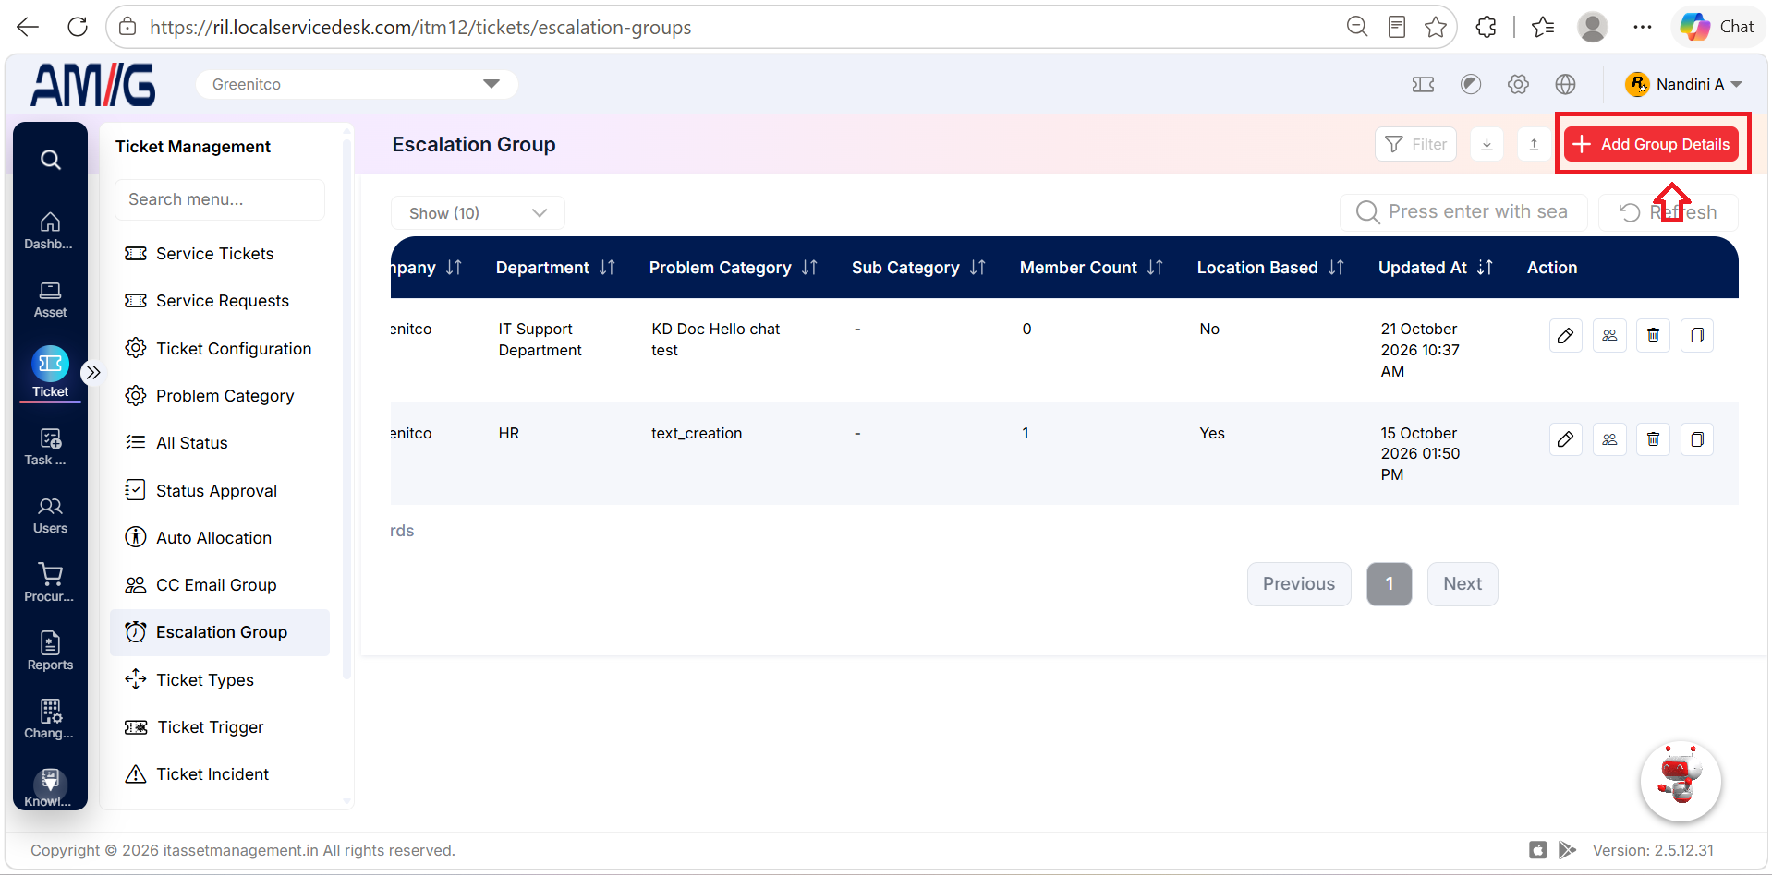Toggle the sidebar collapse chevron
The image size is (1772, 875).
click(92, 373)
